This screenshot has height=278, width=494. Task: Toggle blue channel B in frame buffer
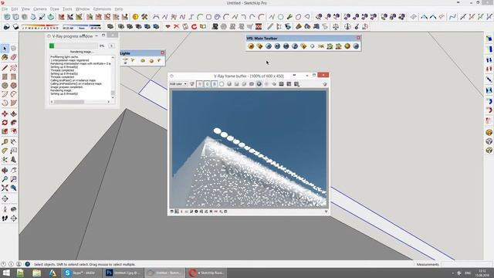[x=215, y=84]
